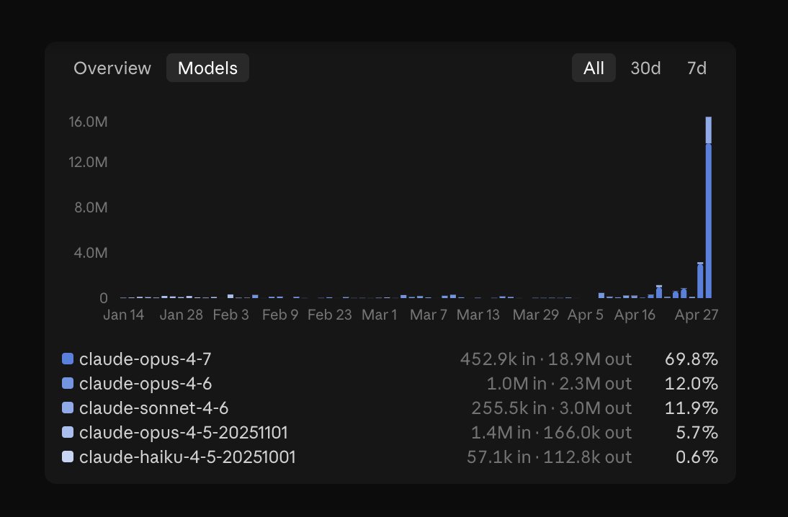
Task: Select the claude-sonnet-4-6 legend label
Action: [153, 408]
